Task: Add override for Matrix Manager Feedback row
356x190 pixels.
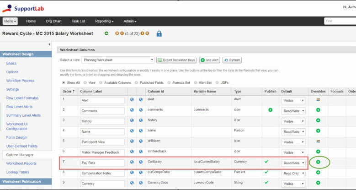Action: (318, 152)
